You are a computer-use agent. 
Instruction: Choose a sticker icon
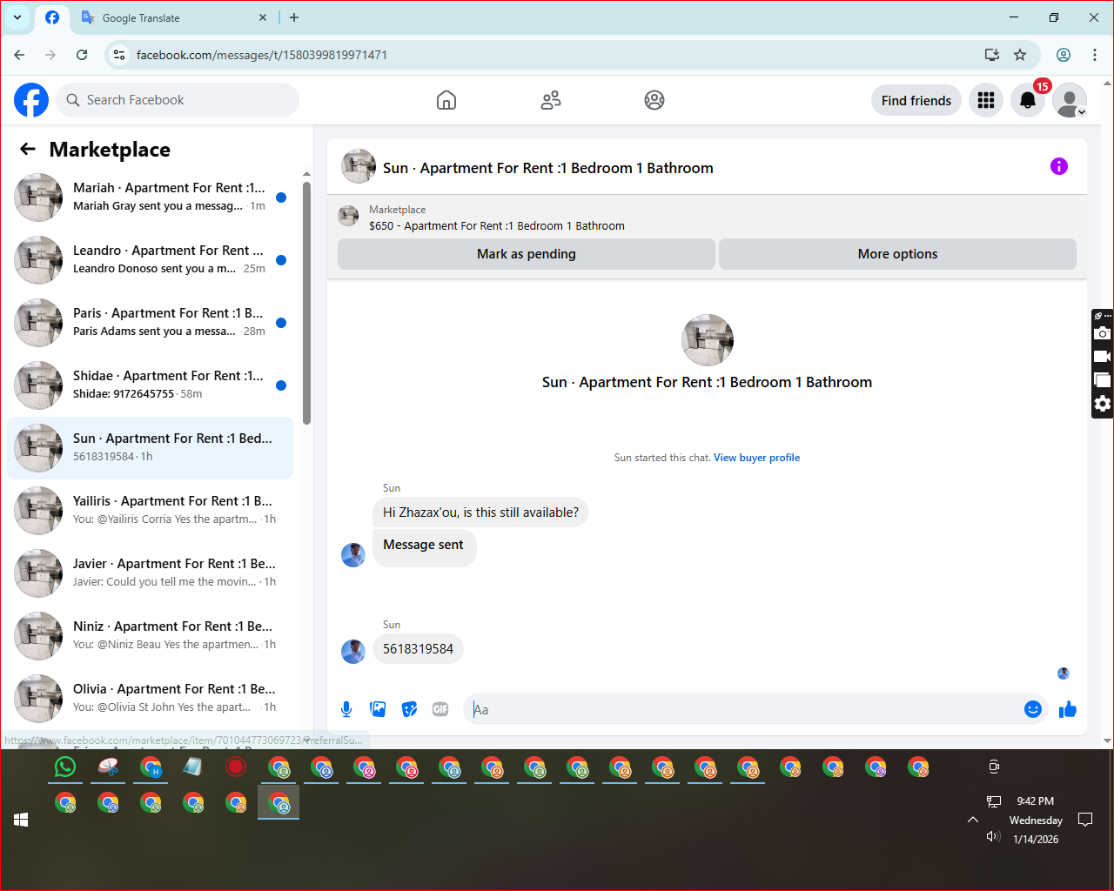(x=409, y=709)
